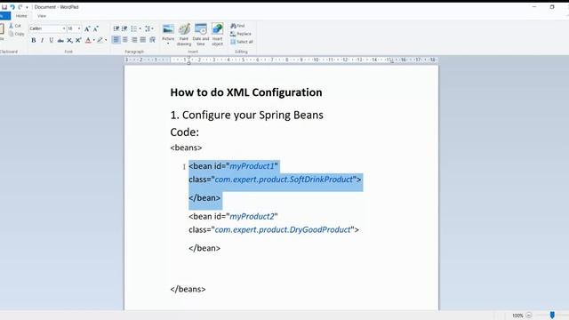Click the heading 'How to do XML Configuration'

(x=246, y=92)
